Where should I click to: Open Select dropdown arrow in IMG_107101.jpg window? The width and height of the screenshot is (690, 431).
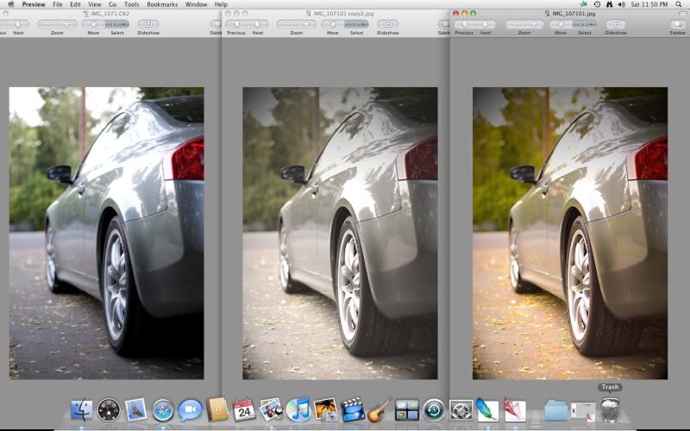click(x=593, y=24)
